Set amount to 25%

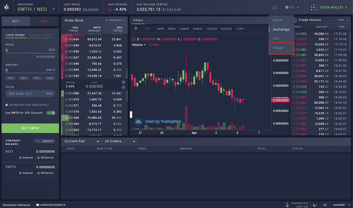coord(10,78)
